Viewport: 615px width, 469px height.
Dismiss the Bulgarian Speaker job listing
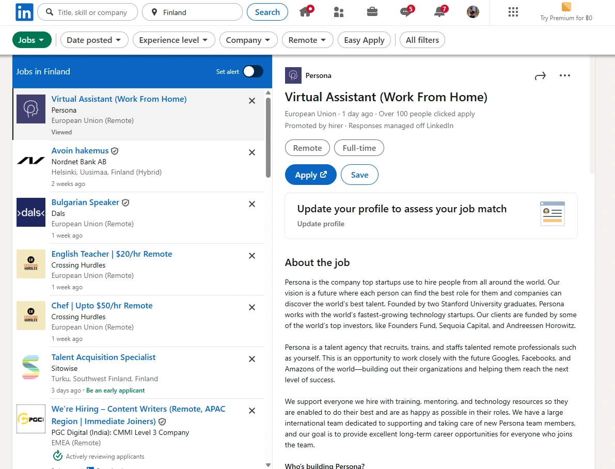252,204
